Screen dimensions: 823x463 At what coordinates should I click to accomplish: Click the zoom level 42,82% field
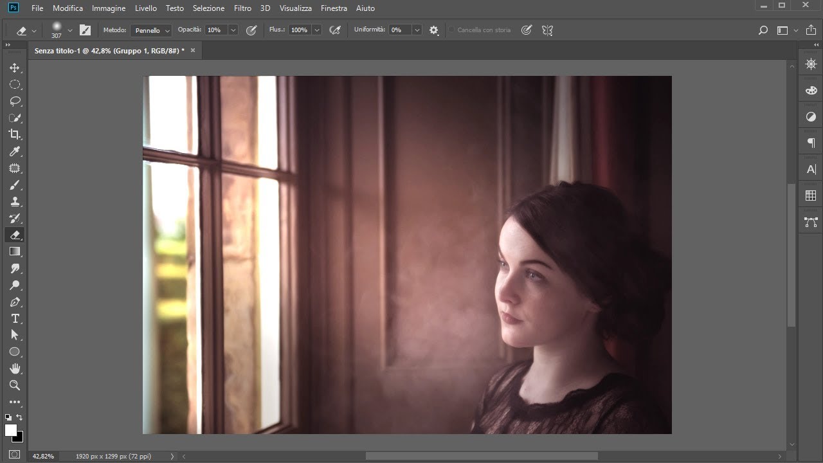(x=44, y=456)
